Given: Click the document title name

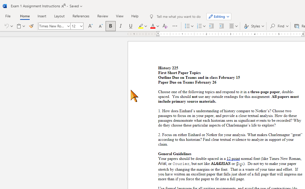Looking at the screenshot, I should tap(35, 6).
